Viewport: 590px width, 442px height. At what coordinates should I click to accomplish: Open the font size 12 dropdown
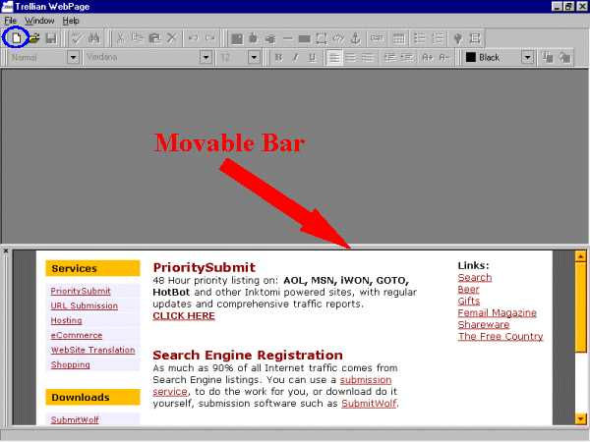[x=254, y=58]
